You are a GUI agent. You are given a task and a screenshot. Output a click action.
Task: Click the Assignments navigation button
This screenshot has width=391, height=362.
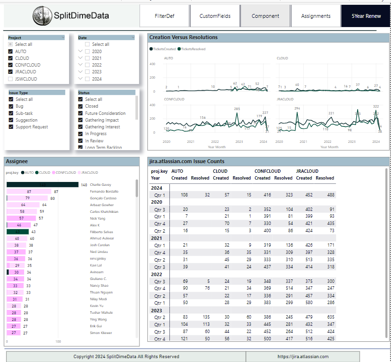[316, 16]
